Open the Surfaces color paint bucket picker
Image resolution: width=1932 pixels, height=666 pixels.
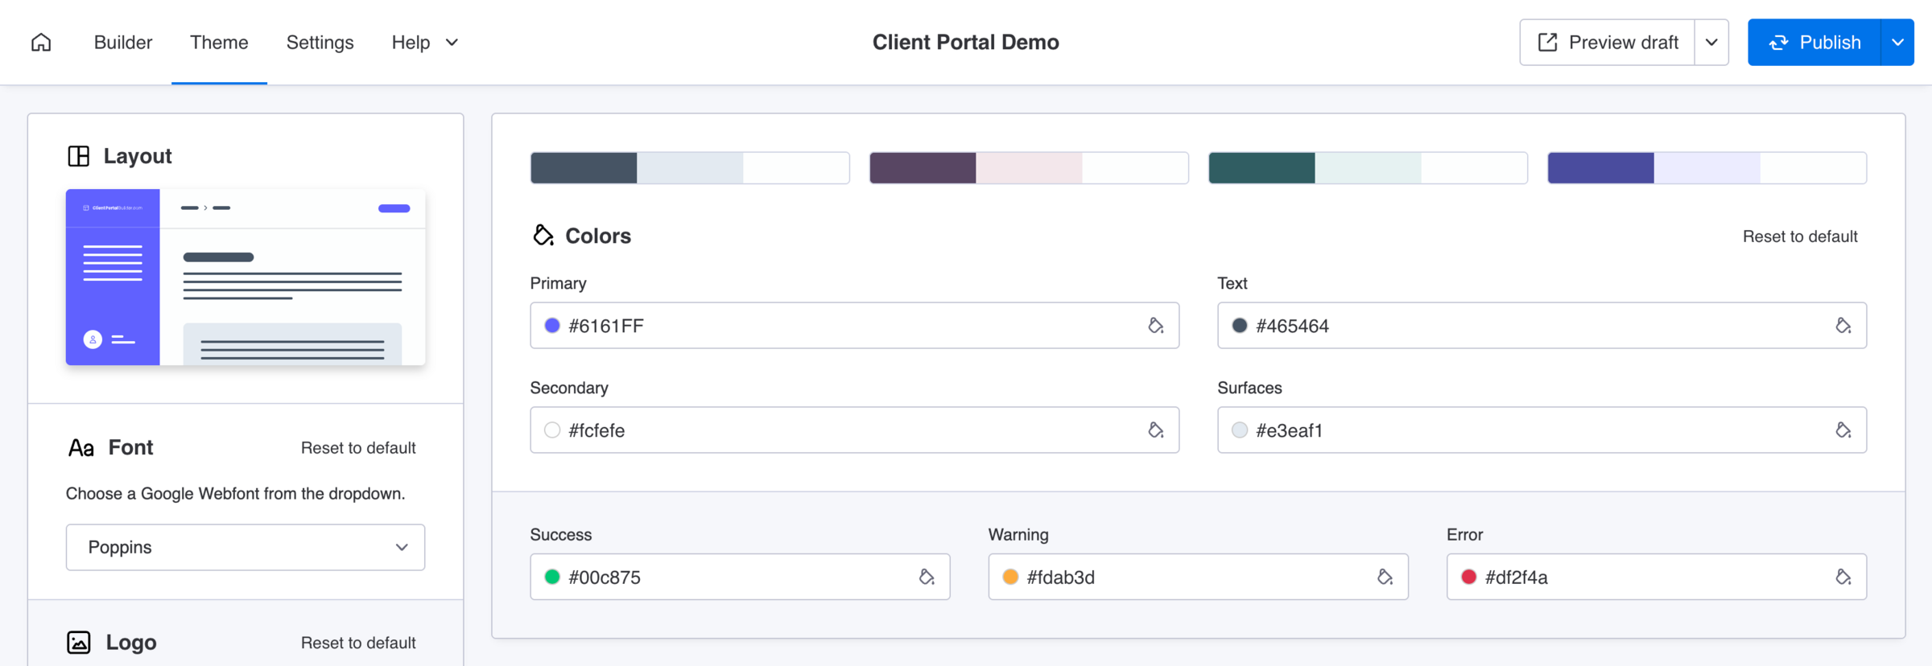(1843, 430)
